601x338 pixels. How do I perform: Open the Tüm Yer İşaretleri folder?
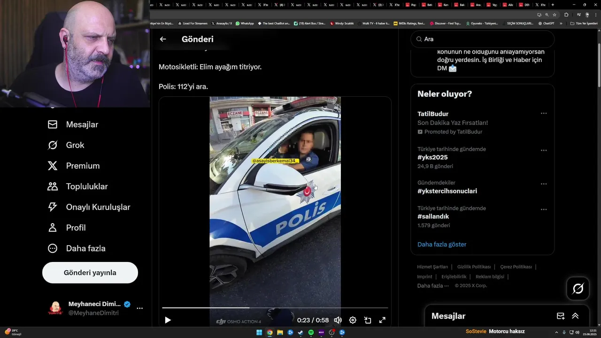(x=584, y=23)
